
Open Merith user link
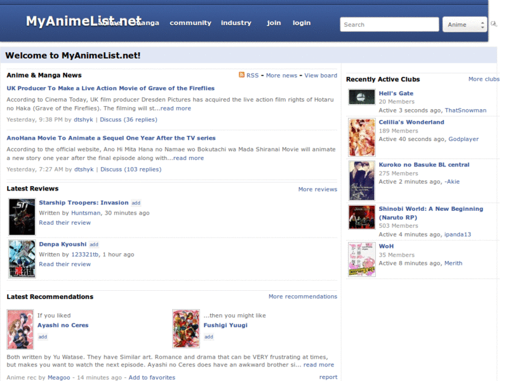point(453,264)
